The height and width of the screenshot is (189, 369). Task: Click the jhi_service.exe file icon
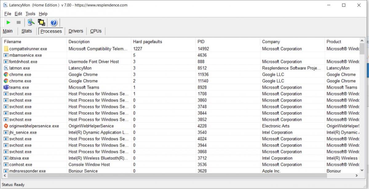click(6, 132)
